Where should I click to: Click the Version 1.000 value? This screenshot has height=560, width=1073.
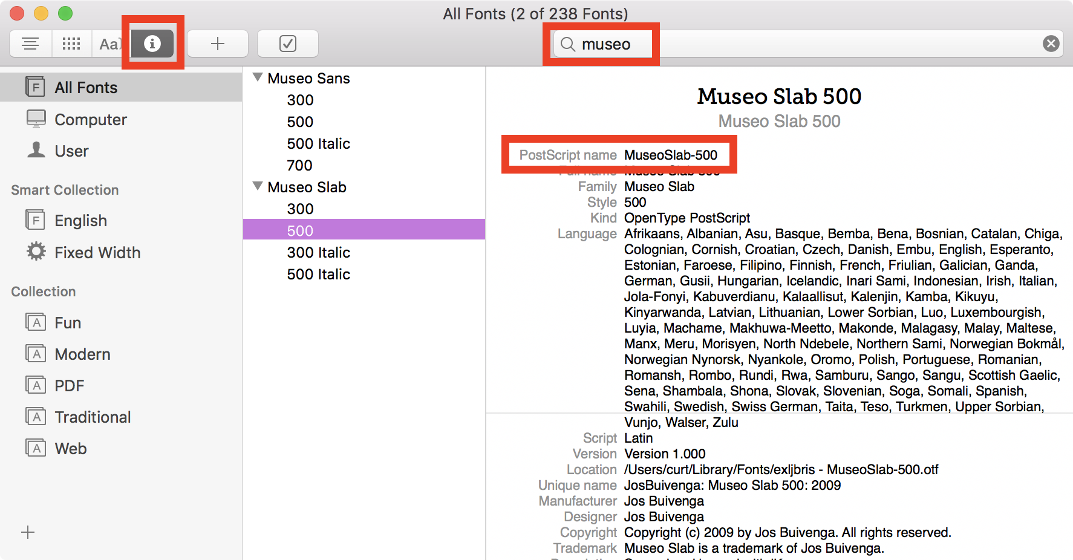coord(665,454)
